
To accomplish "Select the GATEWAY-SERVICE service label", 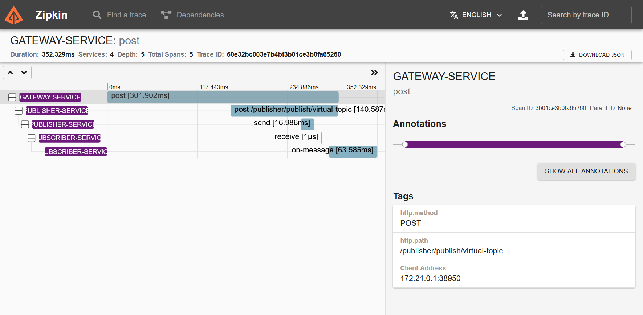I will [x=50, y=97].
